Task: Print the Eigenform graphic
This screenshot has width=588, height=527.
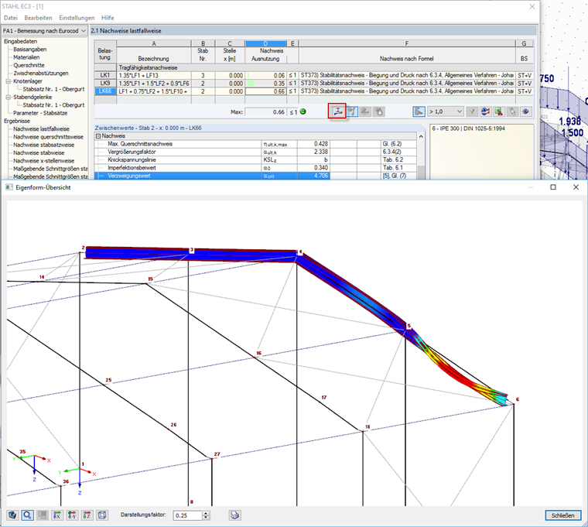Action: tap(234, 515)
